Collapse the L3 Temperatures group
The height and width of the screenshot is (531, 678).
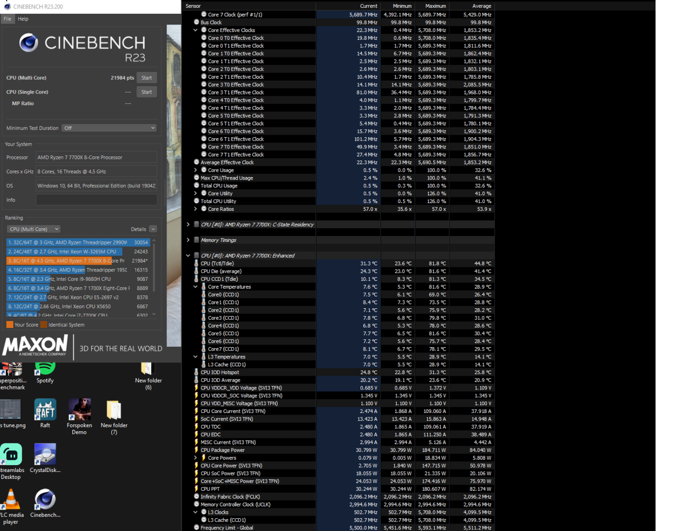195,356
